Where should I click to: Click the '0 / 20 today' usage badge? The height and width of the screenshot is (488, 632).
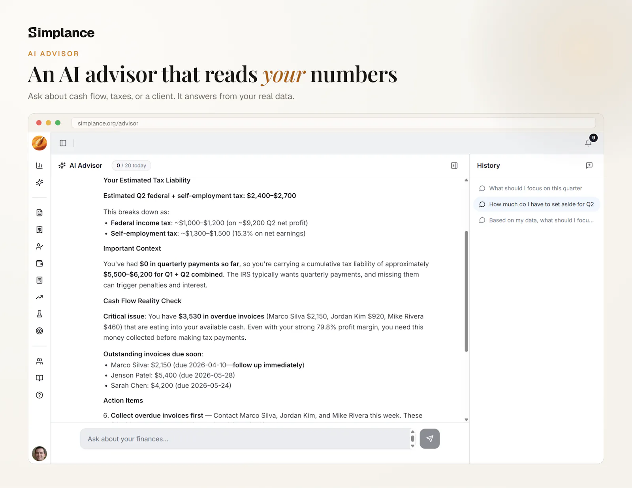[x=132, y=166]
